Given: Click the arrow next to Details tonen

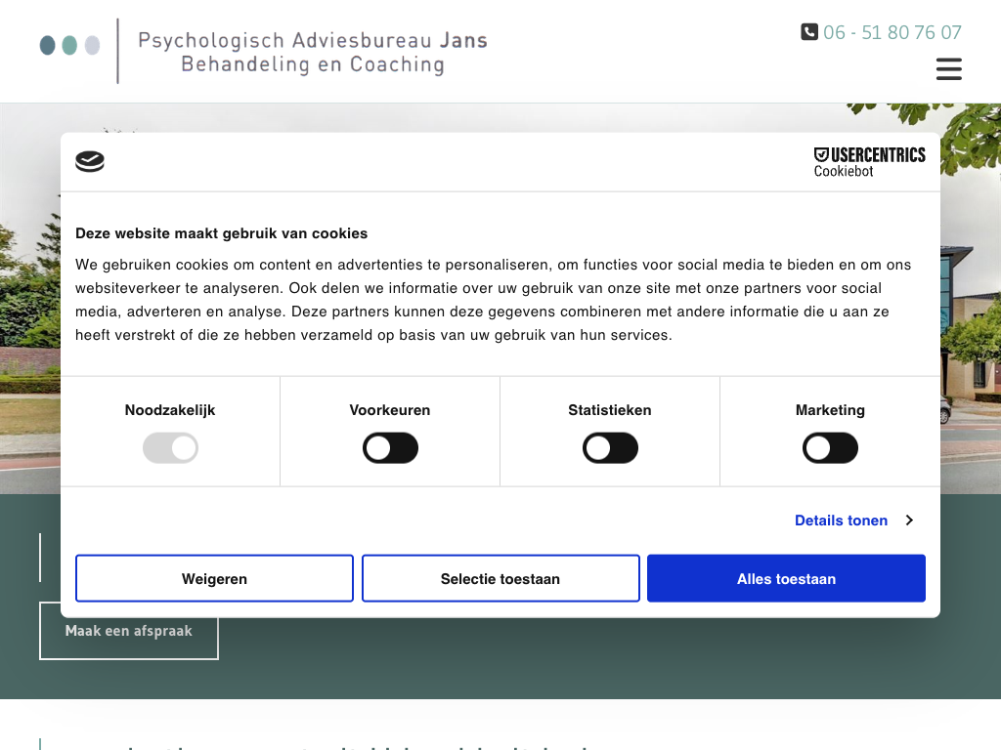Looking at the screenshot, I should tap(909, 521).
